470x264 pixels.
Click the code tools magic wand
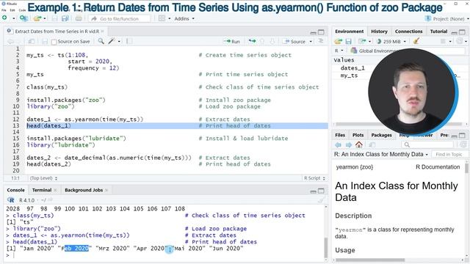pos(112,41)
